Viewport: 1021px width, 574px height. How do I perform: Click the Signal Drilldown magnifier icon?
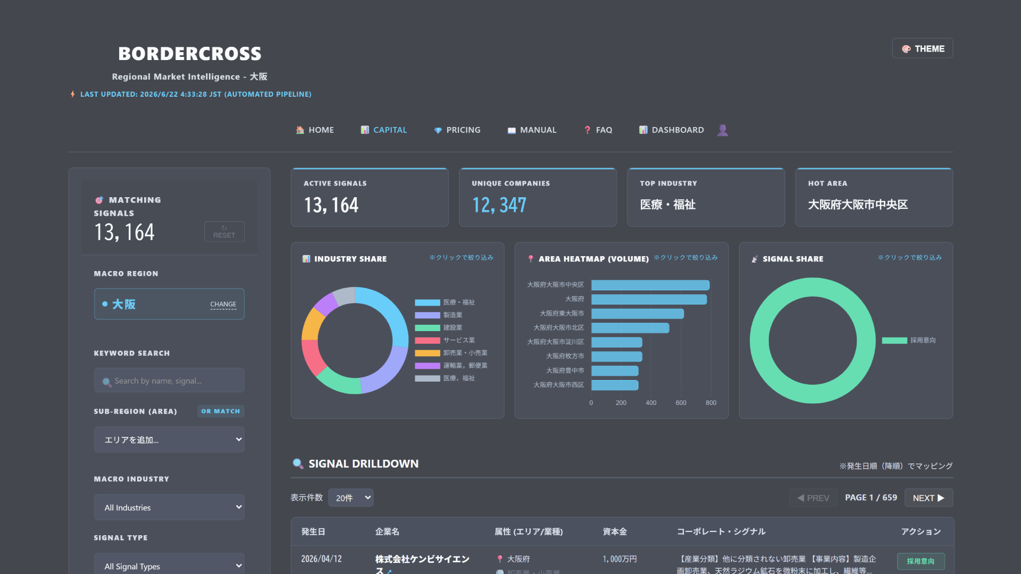click(298, 463)
